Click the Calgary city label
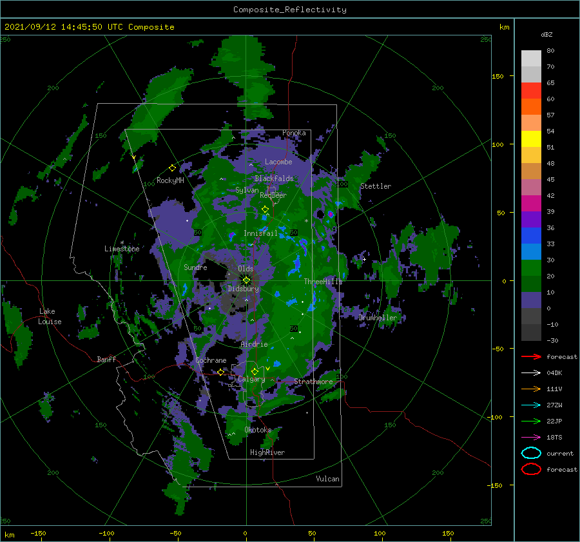The width and height of the screenshot is (580, 542). click(x=251, y=379)
